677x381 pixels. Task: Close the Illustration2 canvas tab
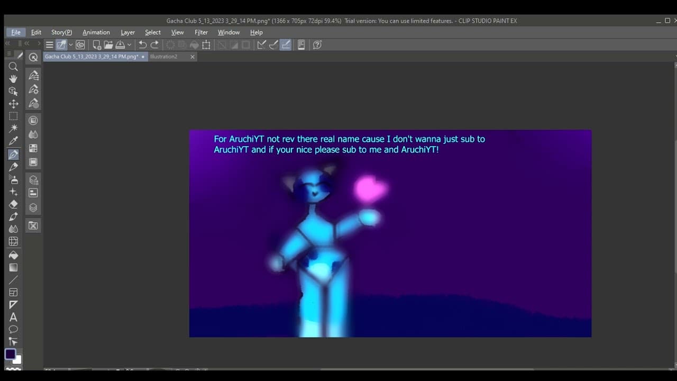[193, 57]
